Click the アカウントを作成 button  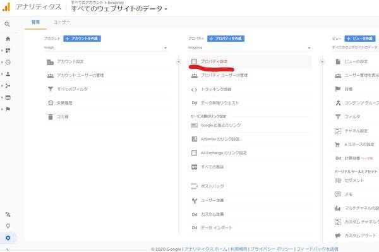pos(82,39)
